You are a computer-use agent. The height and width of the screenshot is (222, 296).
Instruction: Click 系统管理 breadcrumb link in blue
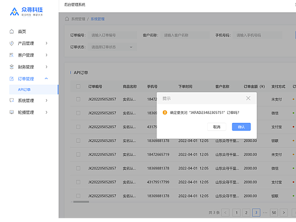97,19
